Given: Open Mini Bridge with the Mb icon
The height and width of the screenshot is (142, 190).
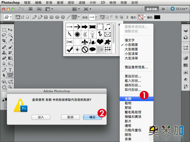Looking at the screenshot, I should pyautogui.click(x=39, y=9).
